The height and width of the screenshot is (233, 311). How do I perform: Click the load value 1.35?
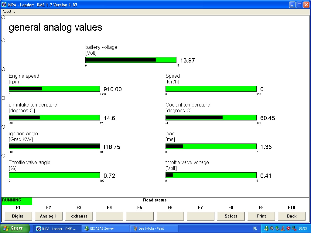click(266, 147)
